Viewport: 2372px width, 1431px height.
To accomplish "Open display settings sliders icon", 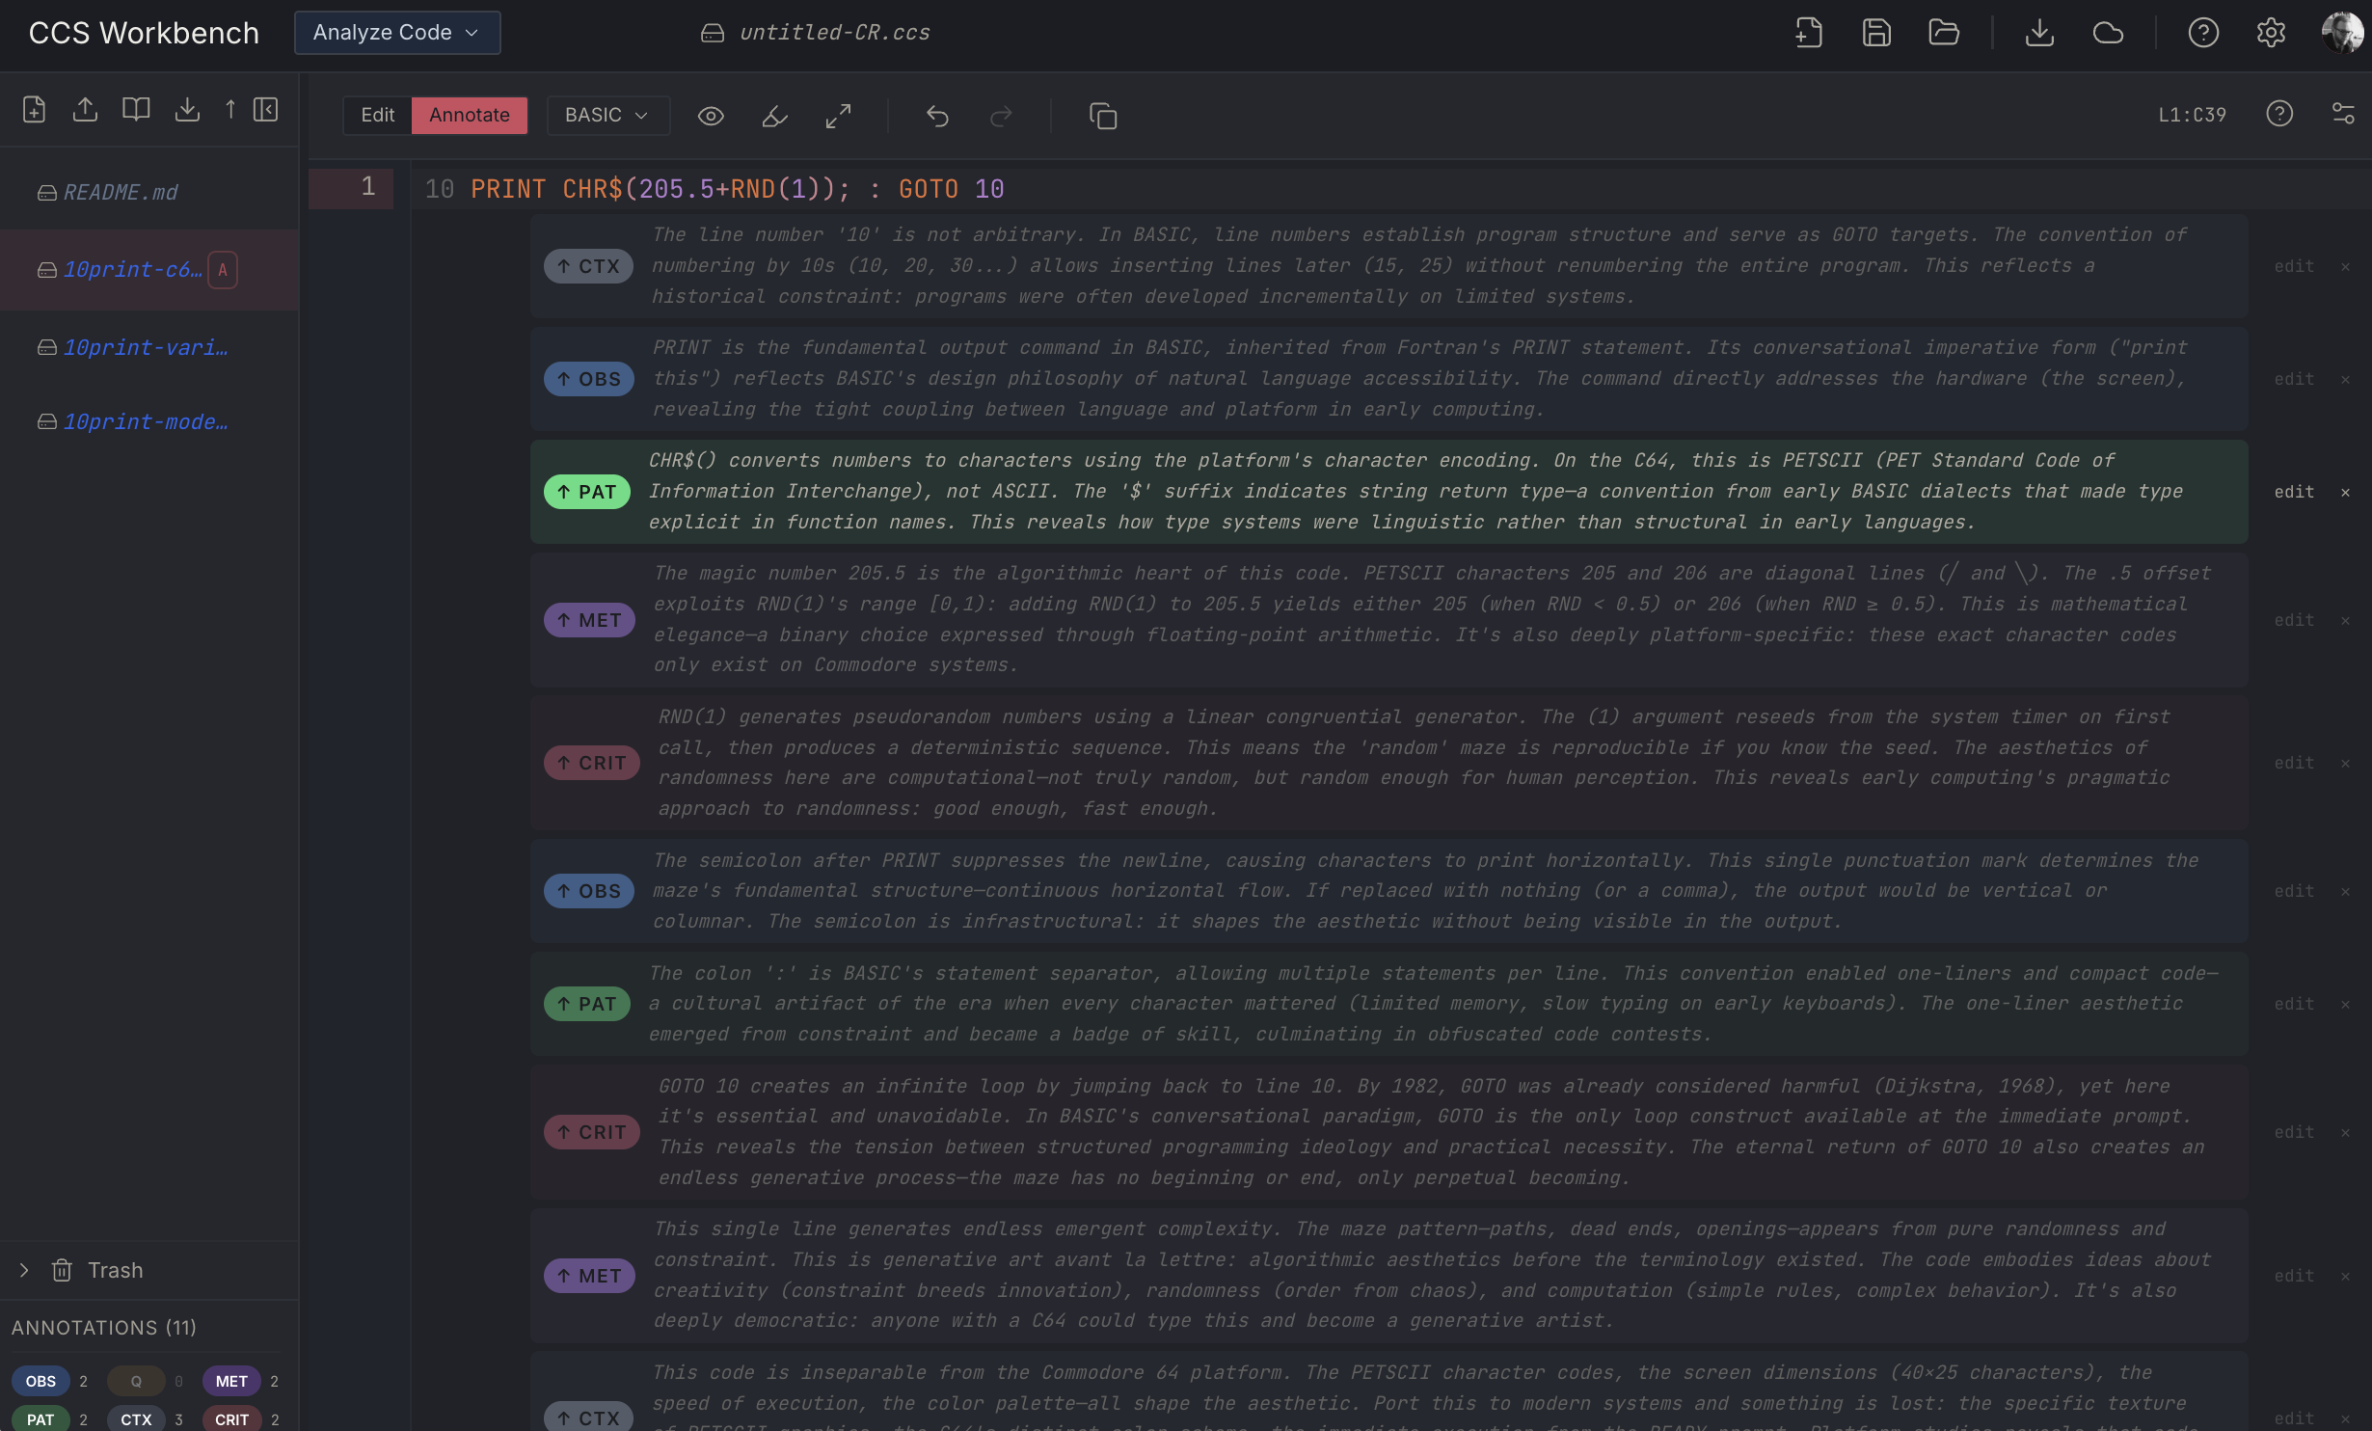I will pos(2343,114).
